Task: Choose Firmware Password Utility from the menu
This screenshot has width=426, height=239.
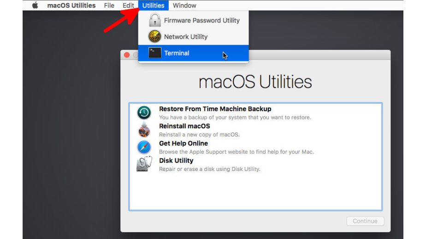Action: [194, 20]
